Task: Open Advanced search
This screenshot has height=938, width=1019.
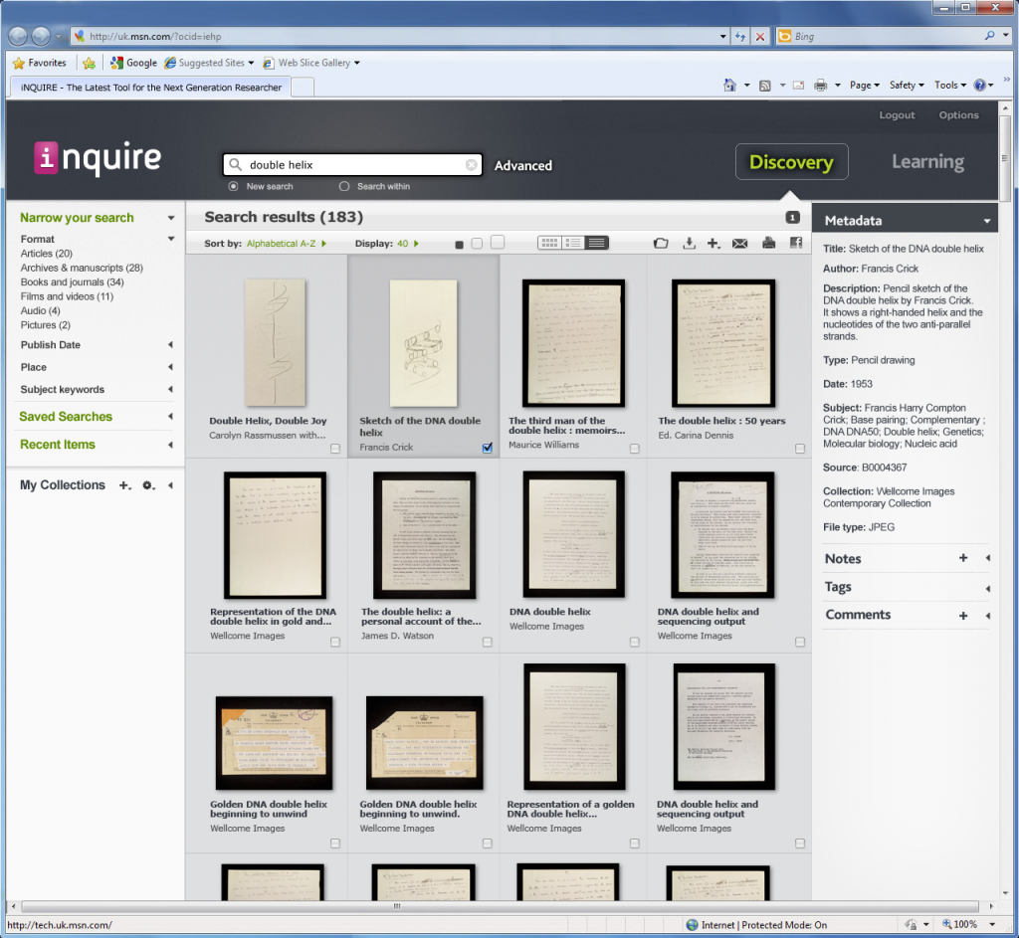Action: coord(523,166)
